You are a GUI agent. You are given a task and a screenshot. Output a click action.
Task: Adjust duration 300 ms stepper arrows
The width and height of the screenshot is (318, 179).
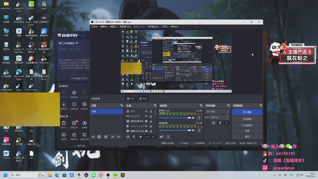click(227, 117)
